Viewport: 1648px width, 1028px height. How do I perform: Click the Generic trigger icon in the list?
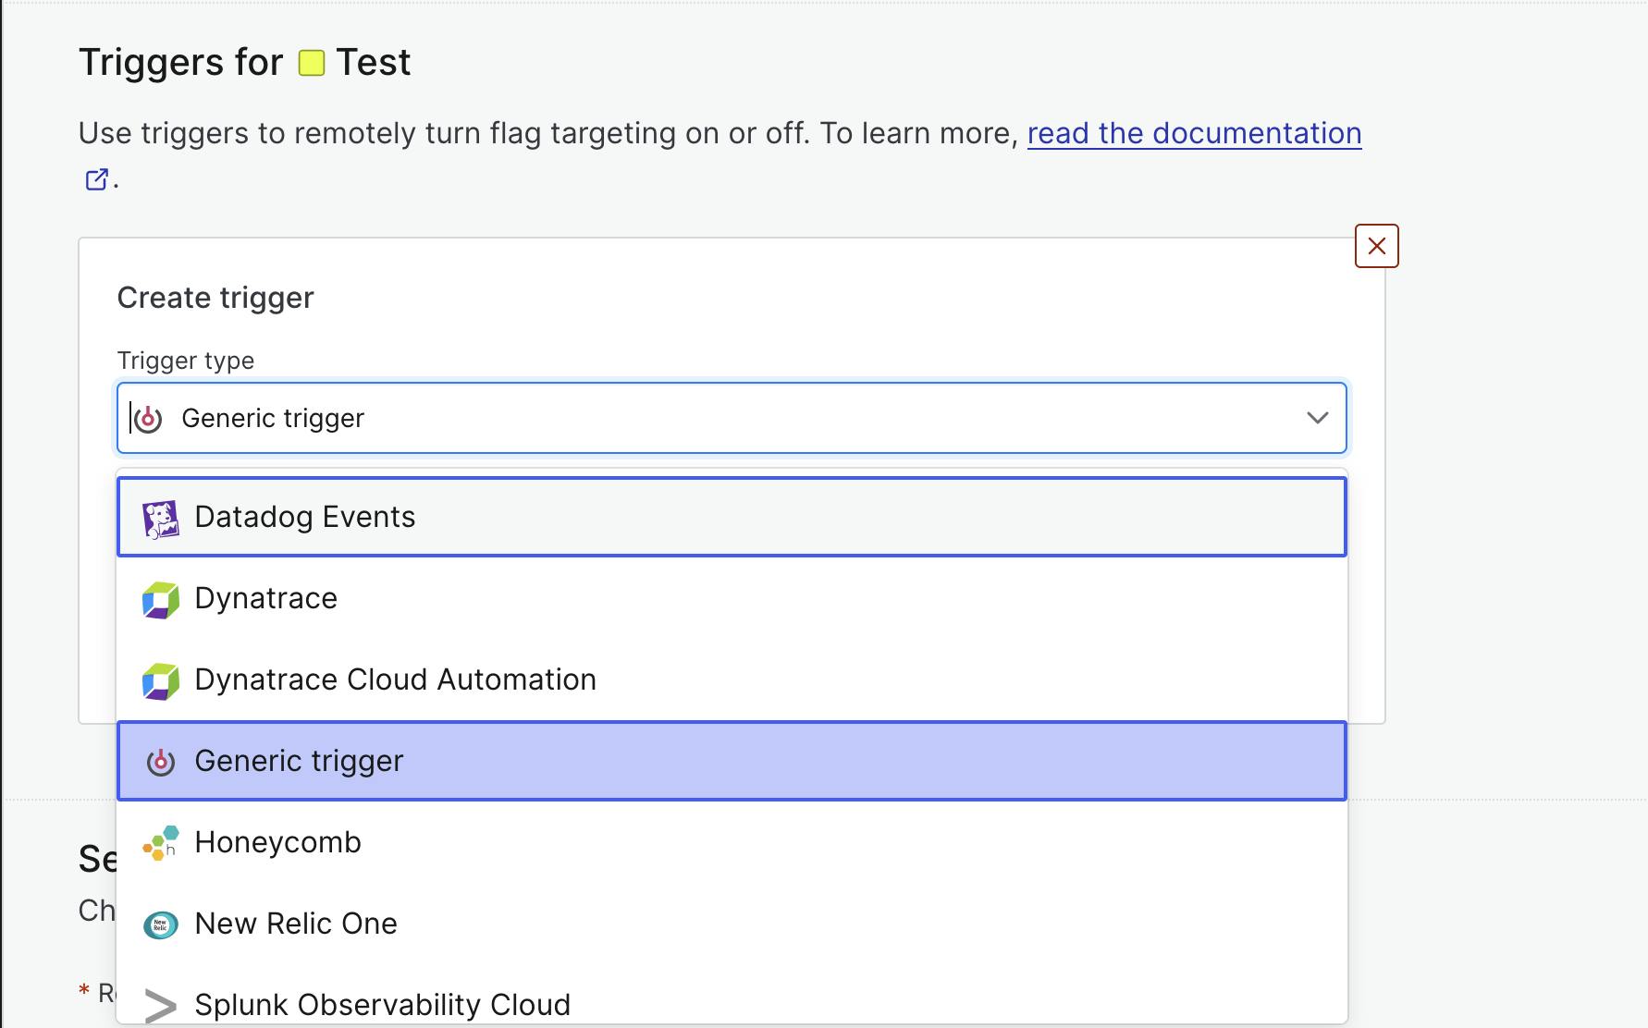pos(160,762)
